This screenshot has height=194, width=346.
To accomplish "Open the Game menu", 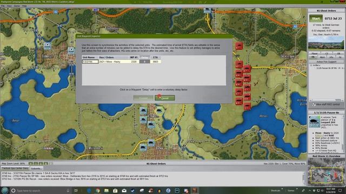I will tap(17, 6).
